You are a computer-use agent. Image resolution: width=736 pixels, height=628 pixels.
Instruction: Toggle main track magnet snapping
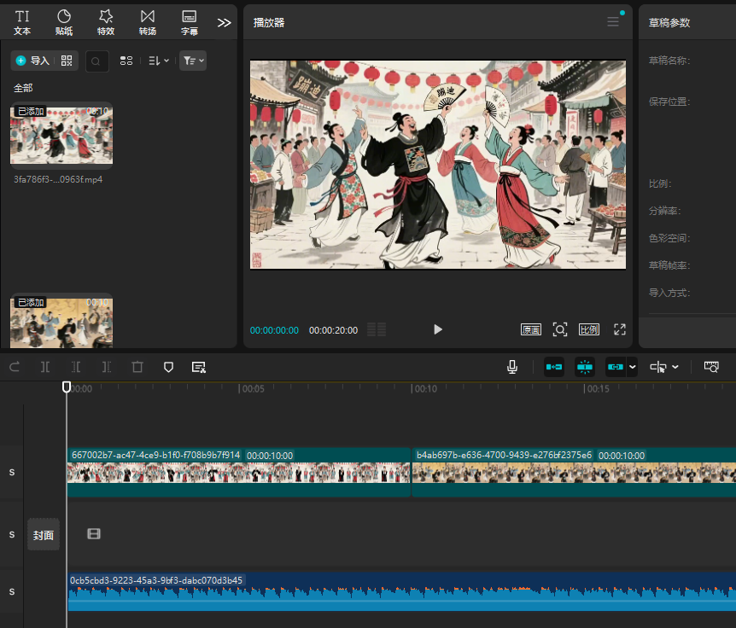click(554, 367)
